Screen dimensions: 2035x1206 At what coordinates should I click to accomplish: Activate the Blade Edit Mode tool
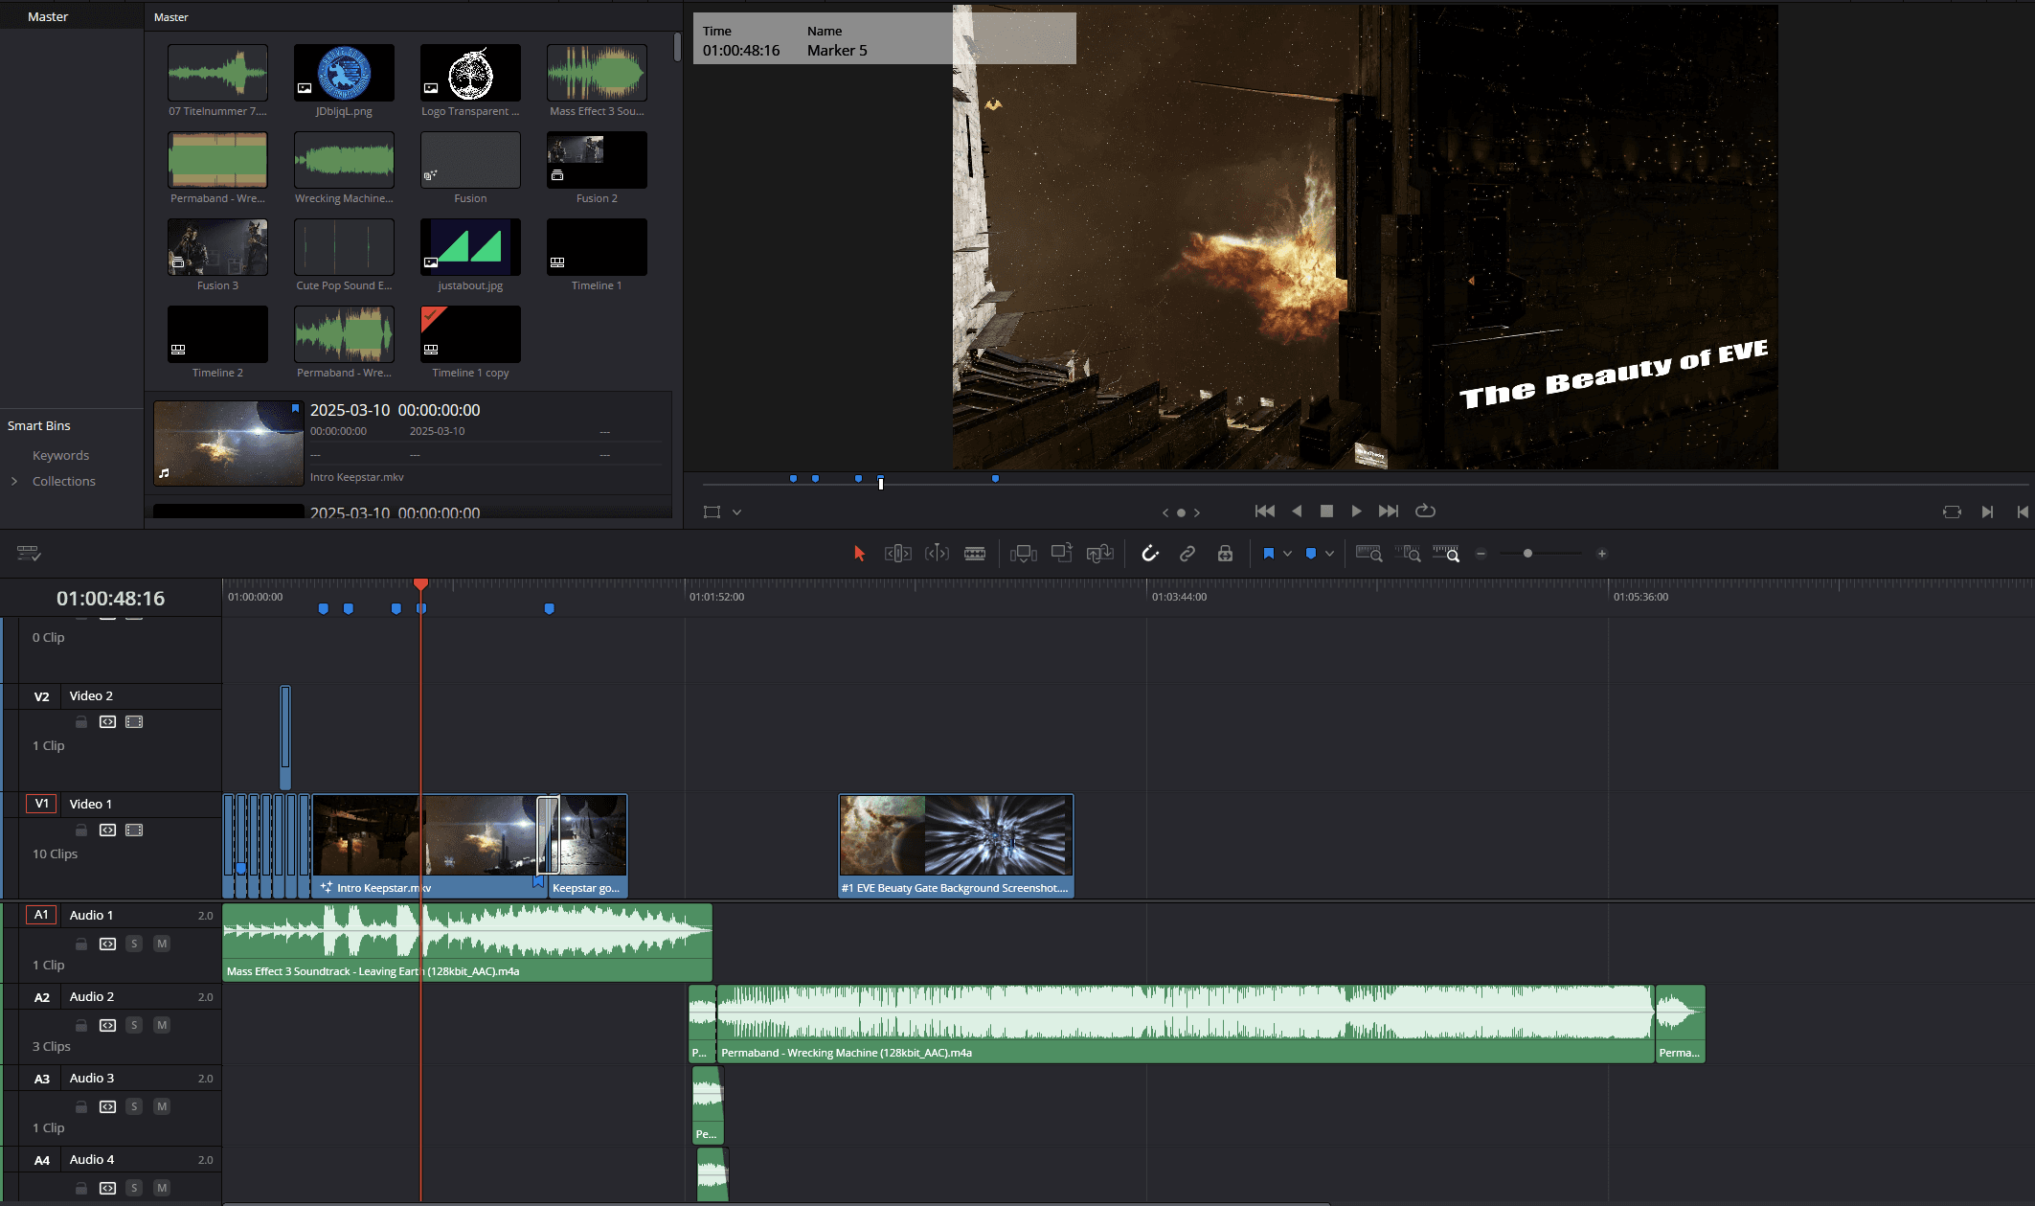(x=975, y=554)
